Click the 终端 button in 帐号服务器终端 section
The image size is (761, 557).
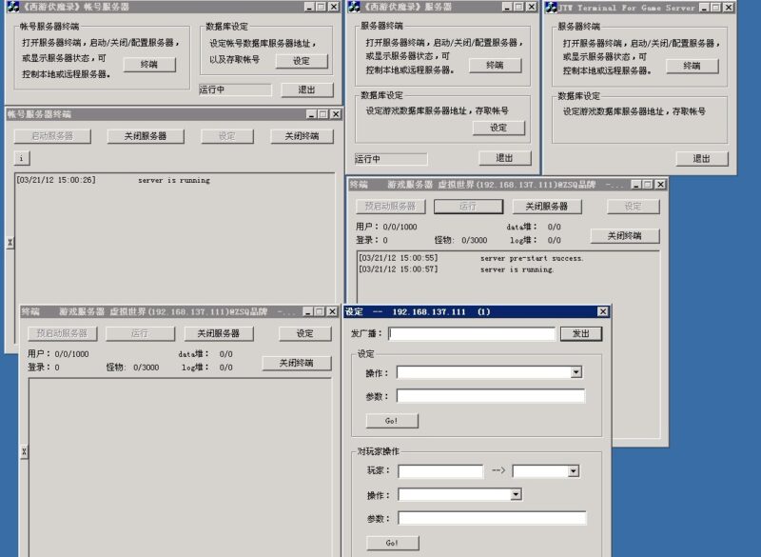151,65
